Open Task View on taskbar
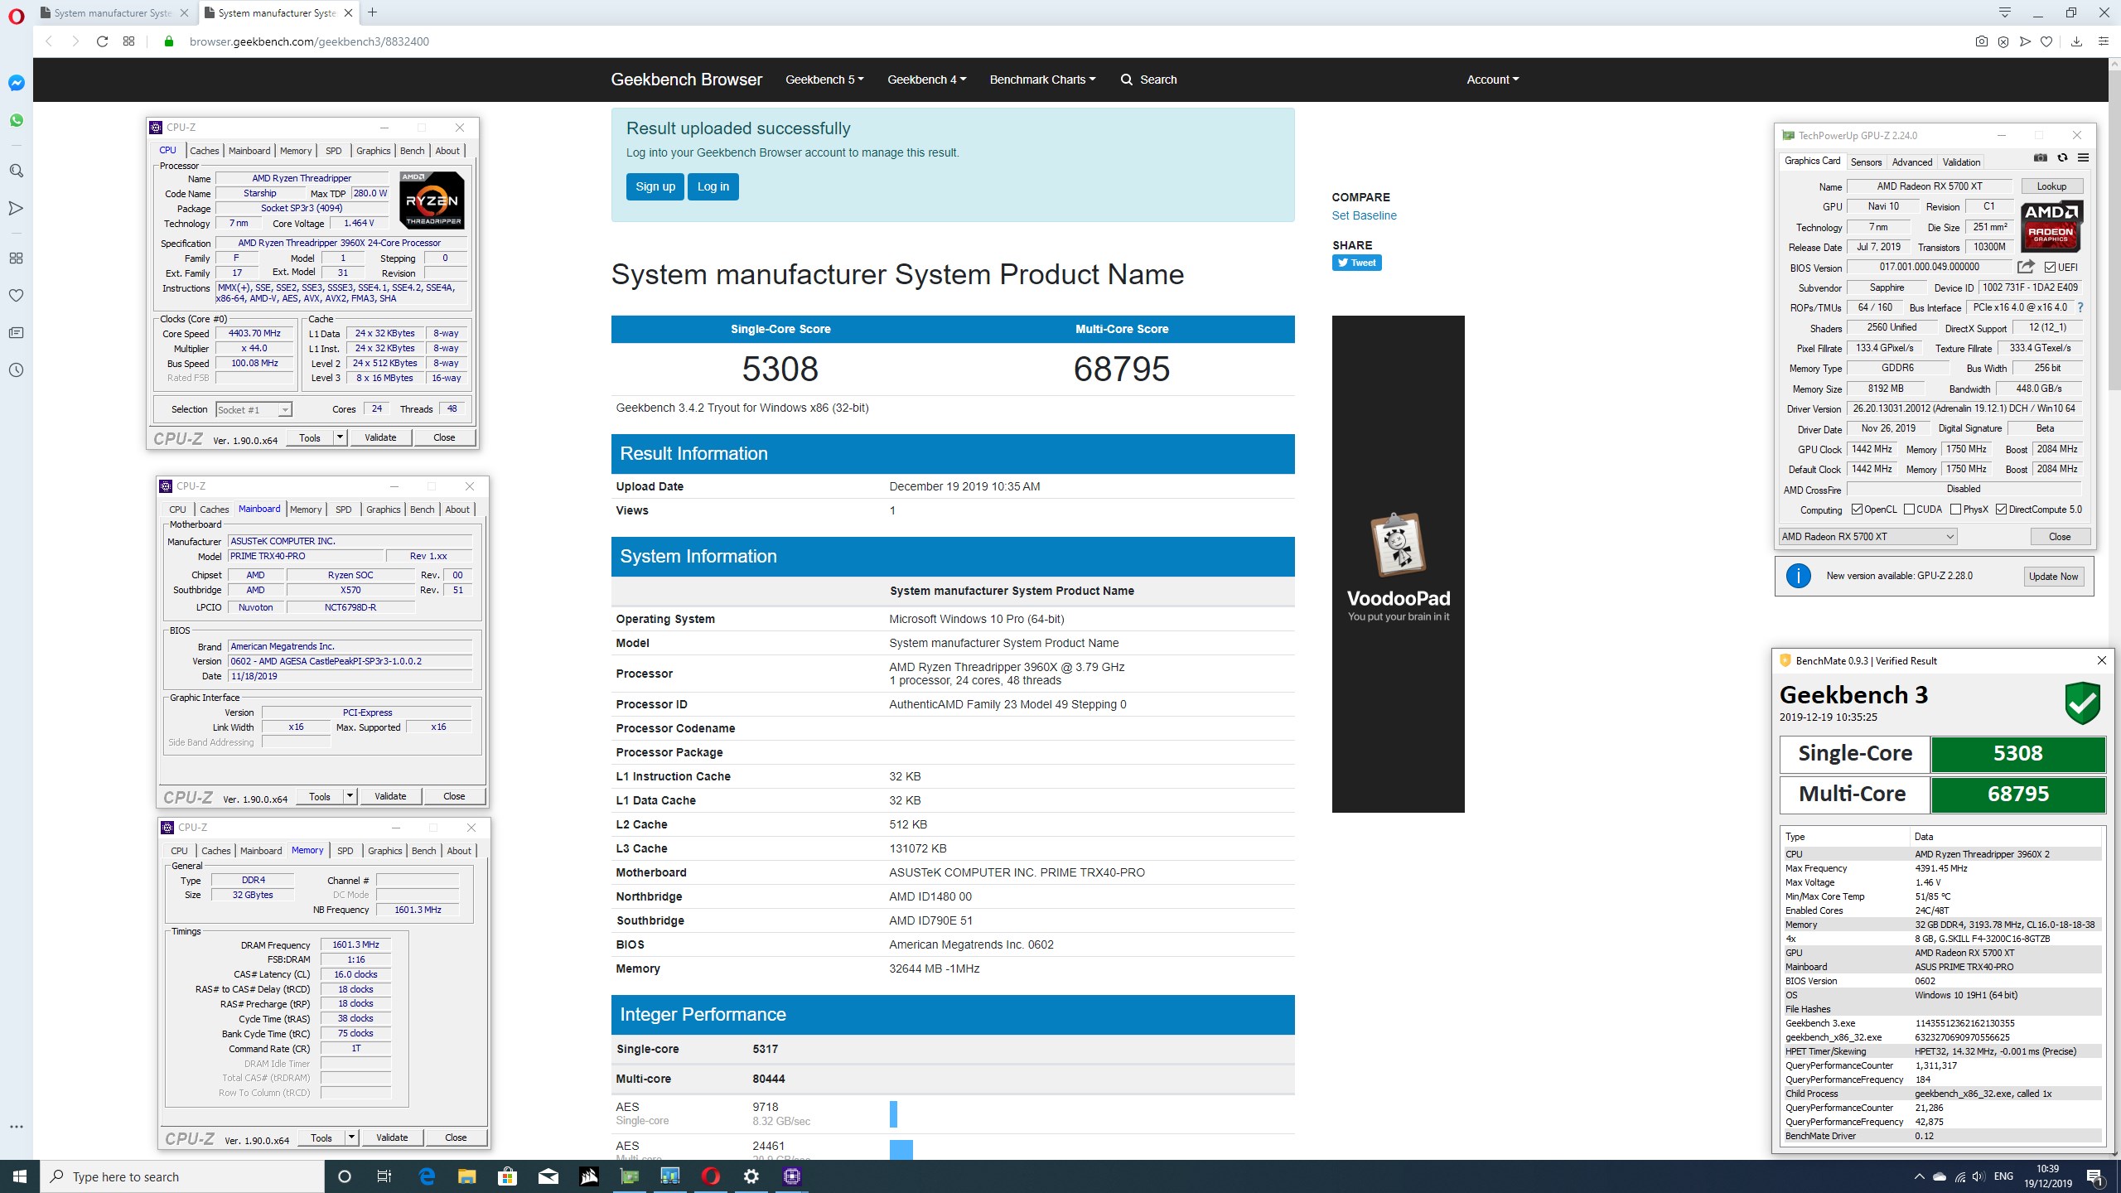This screenshot has height=1193, width=2121. coord(384,1176)
